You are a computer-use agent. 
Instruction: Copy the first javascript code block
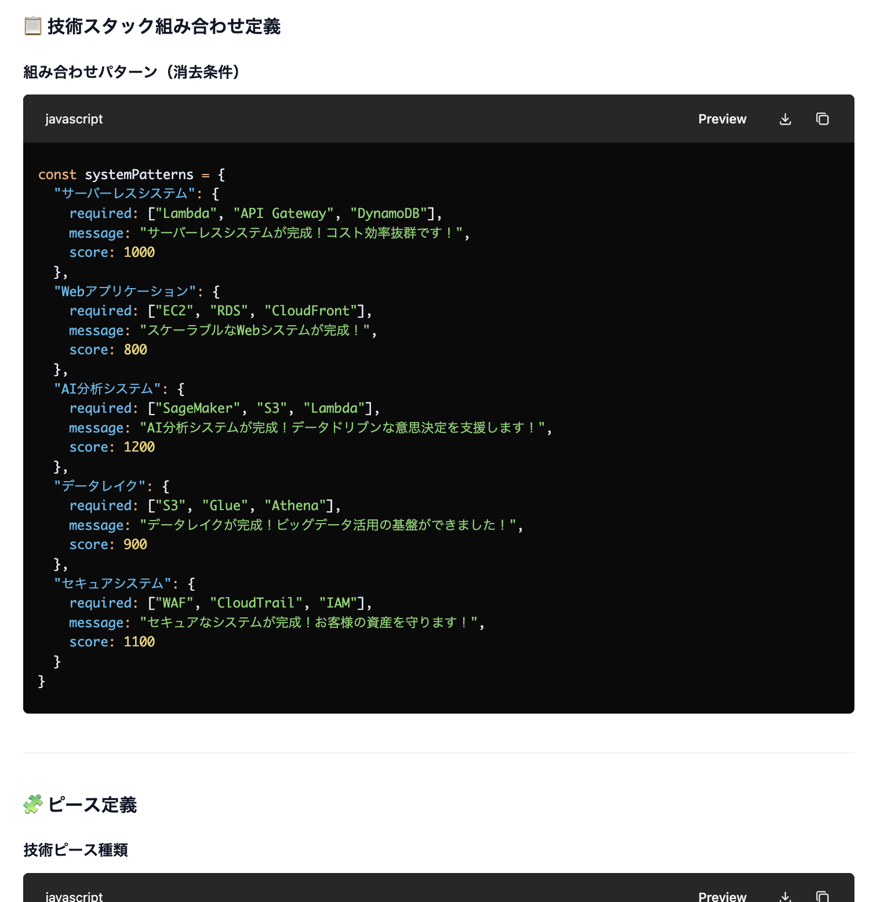point(822,119)
